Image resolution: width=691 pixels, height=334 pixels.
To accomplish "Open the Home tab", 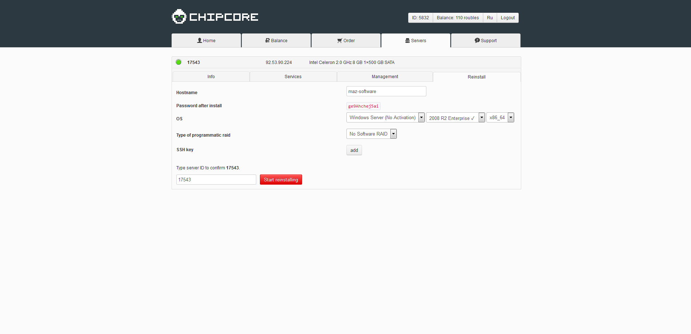I will pyautogui.click(x=206, y=41).
